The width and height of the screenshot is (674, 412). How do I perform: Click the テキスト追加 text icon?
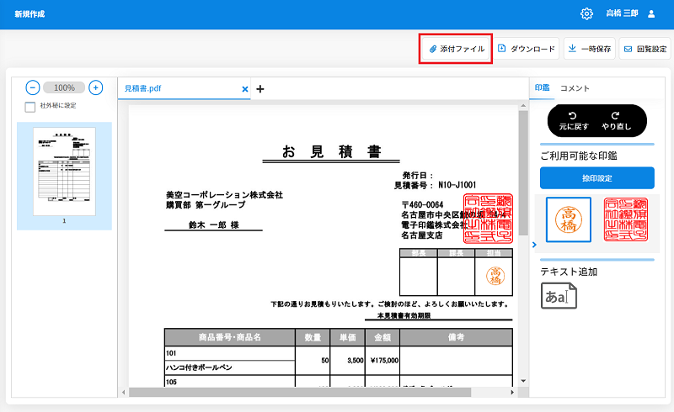tap(559, 296)
